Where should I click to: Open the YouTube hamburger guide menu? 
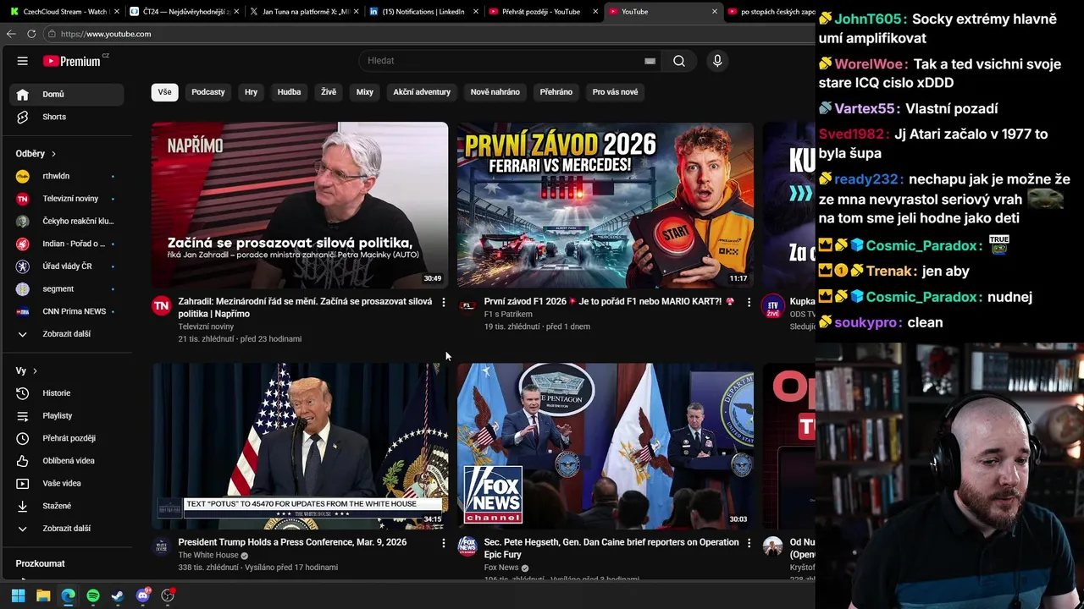(x=23, y=61)
